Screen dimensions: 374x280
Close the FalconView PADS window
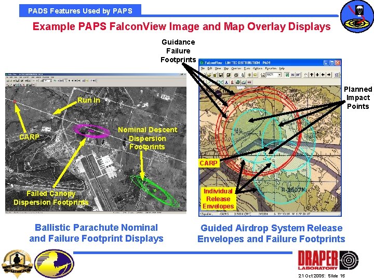(x=338, y=63)
